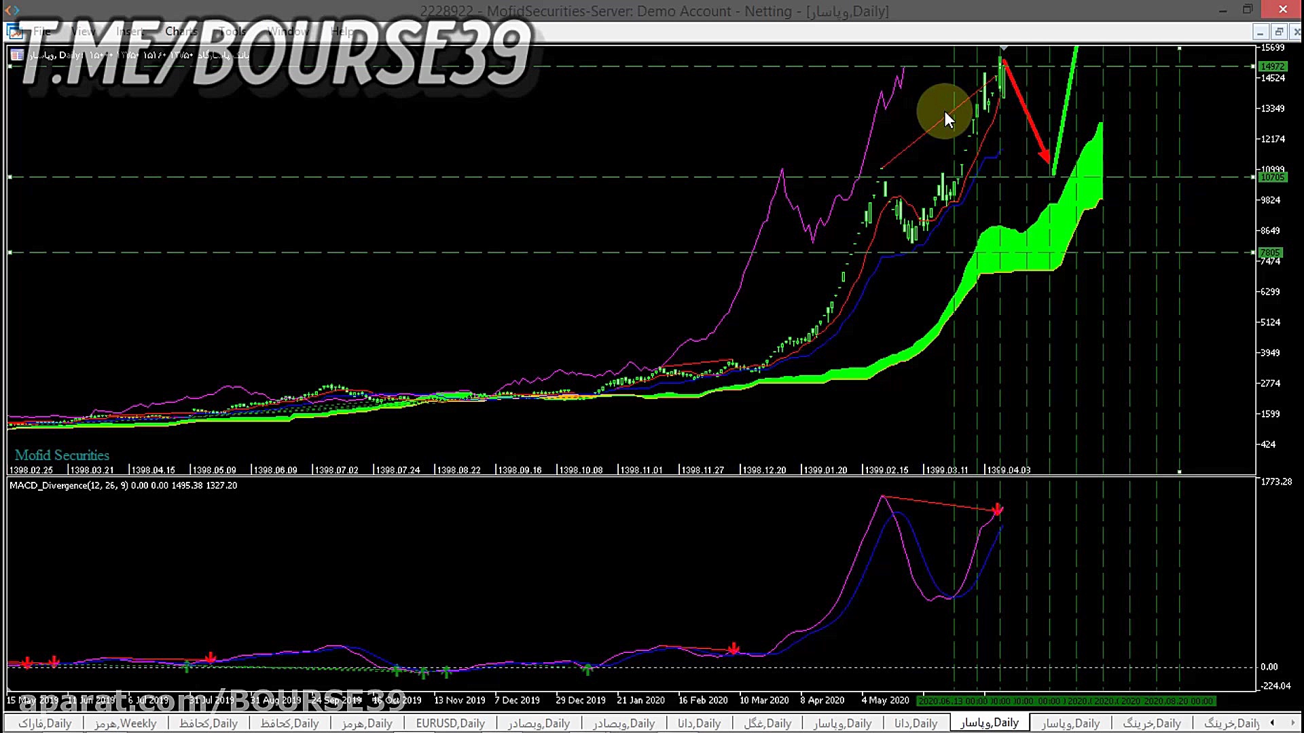Click the chart document icon in menu bar

point(13,31)
